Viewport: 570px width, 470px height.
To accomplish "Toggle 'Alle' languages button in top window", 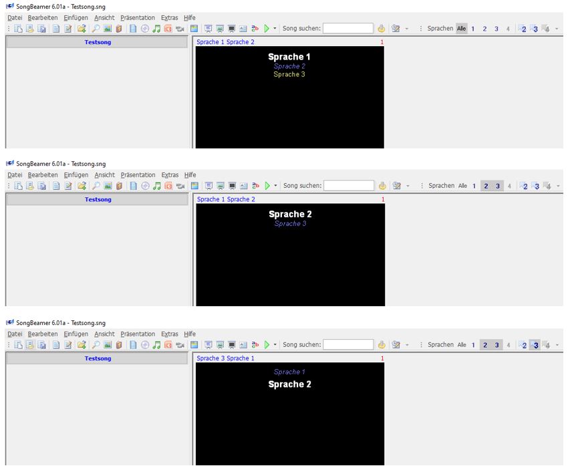I will pos(462,28).
